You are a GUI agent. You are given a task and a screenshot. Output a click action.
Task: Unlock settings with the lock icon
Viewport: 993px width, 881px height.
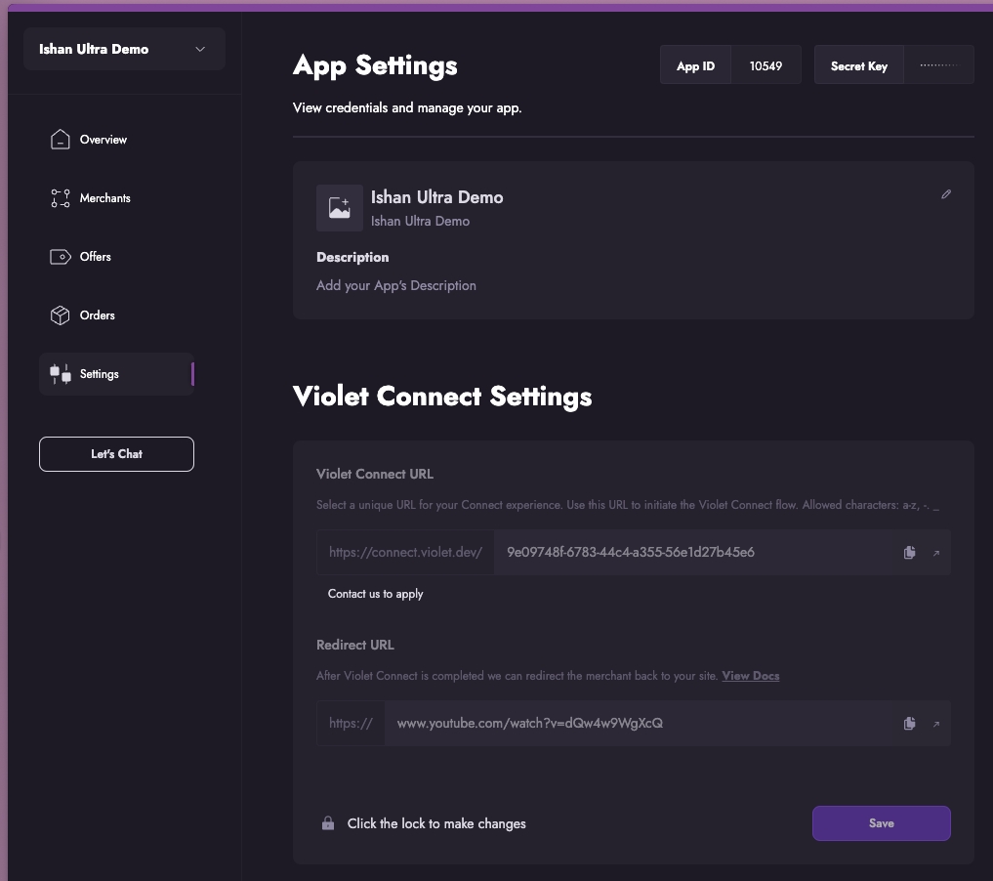[328, 822]
